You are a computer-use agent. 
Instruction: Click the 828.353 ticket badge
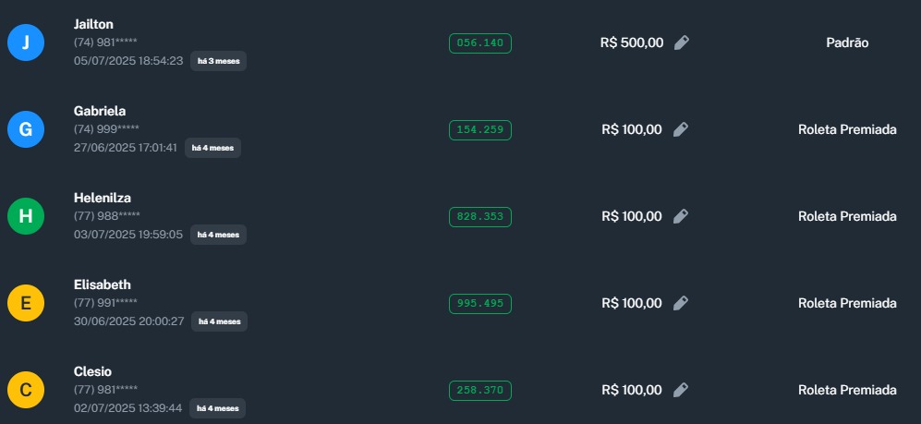click(479, 216)
